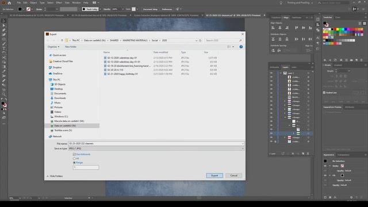368x207 pixels.
Task: Click the Help question mark in Export dialog
Action: [241, 47]
